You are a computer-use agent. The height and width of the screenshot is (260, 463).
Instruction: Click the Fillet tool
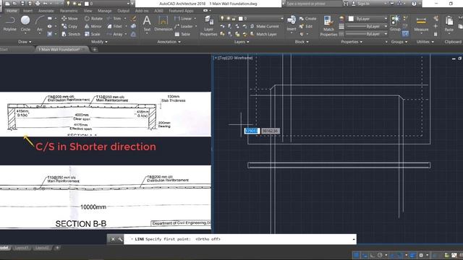pyautogui.click(x=114, y=26)
